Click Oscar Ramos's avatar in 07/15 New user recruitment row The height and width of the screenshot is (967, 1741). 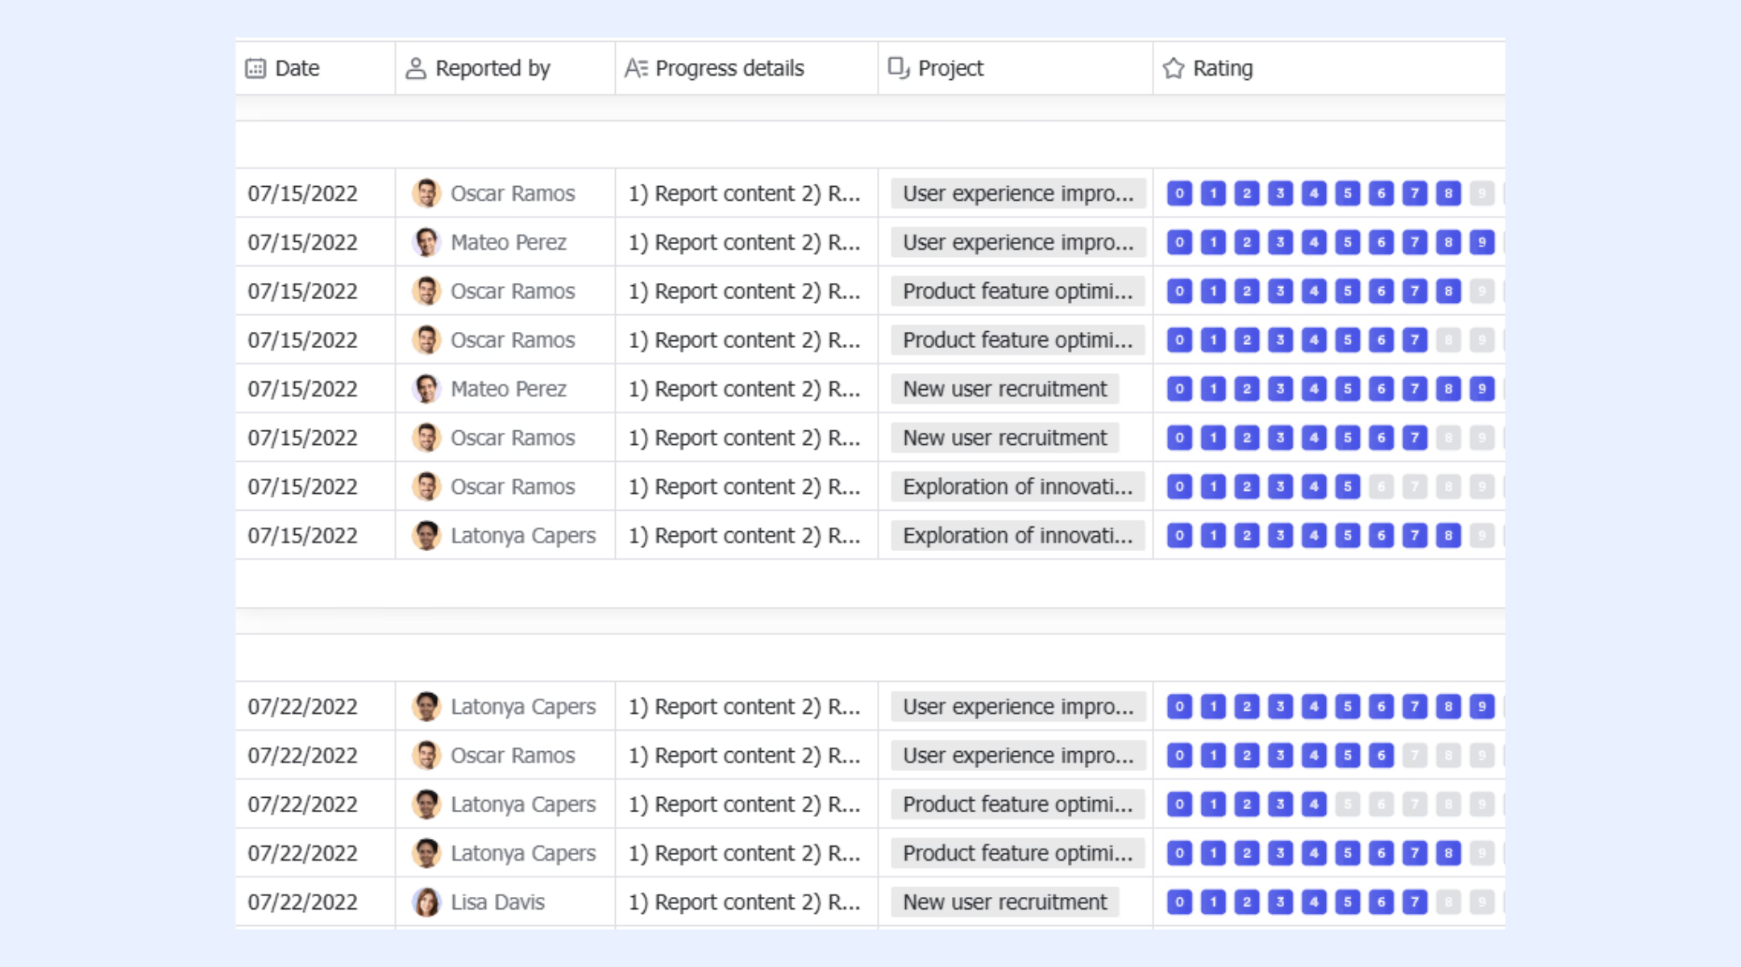426,438
